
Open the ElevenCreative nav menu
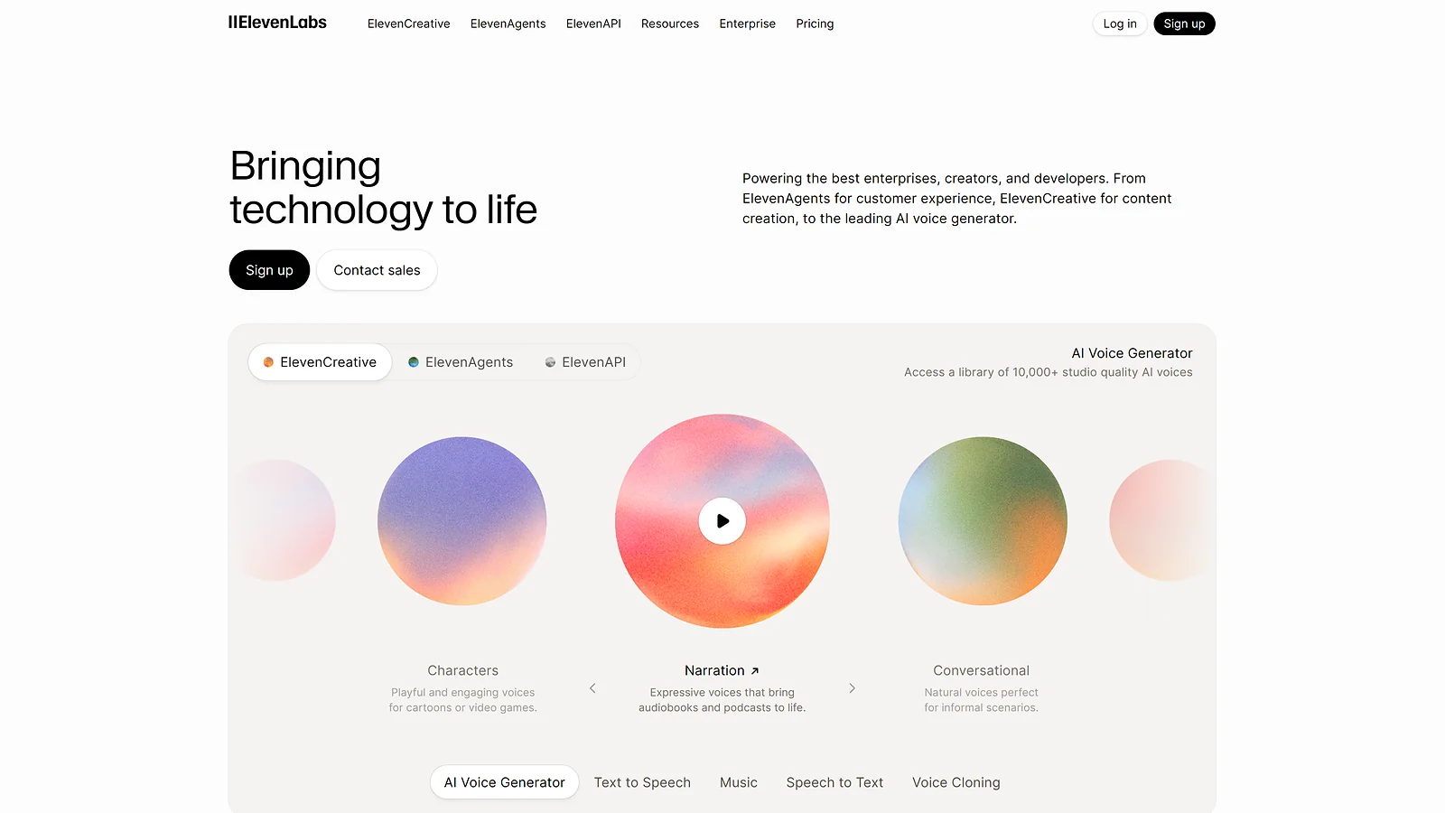coord(408,23)
